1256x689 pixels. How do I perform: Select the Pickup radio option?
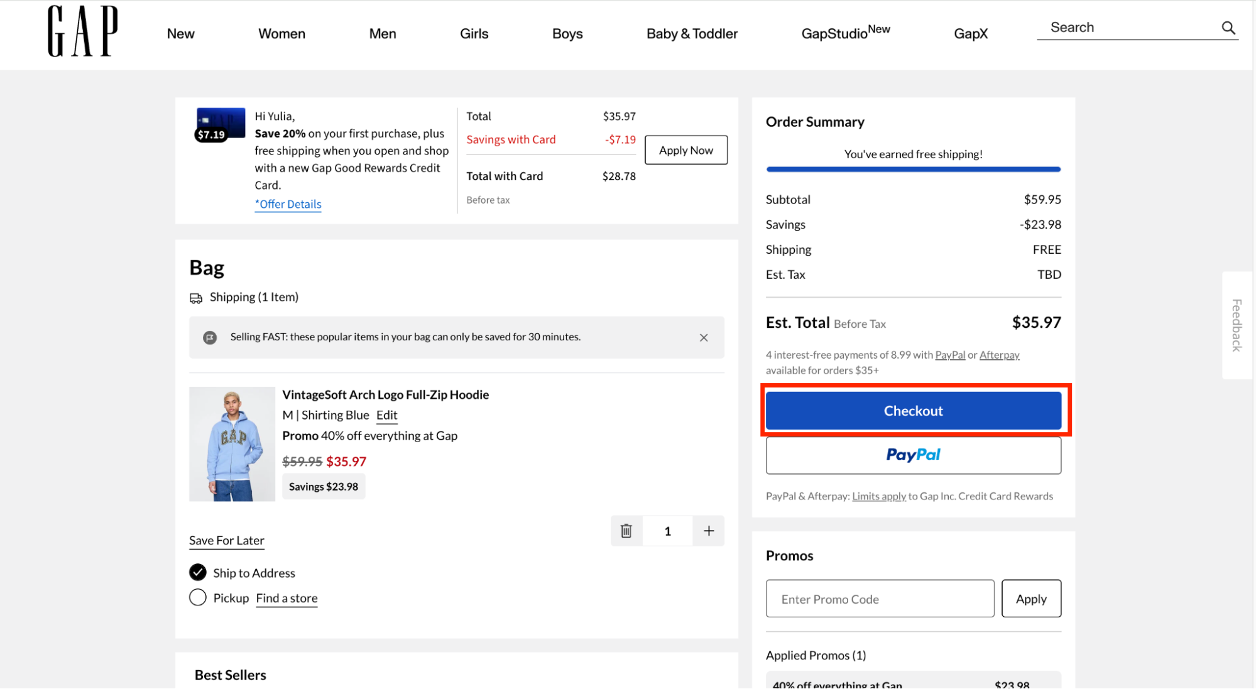(x=198, y=597)
